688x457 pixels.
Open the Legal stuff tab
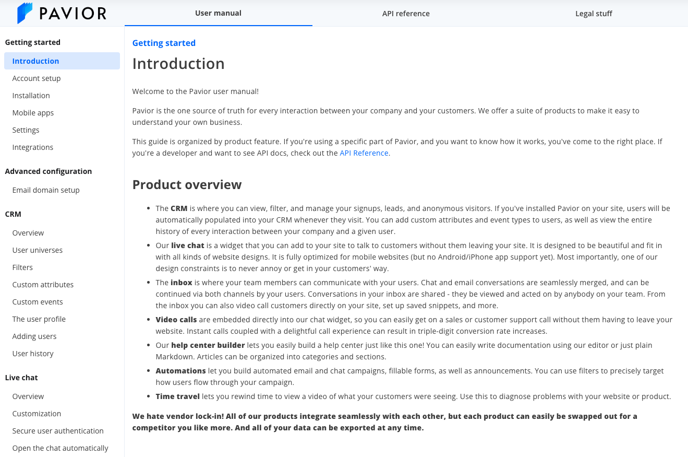[x=594, y=14]
